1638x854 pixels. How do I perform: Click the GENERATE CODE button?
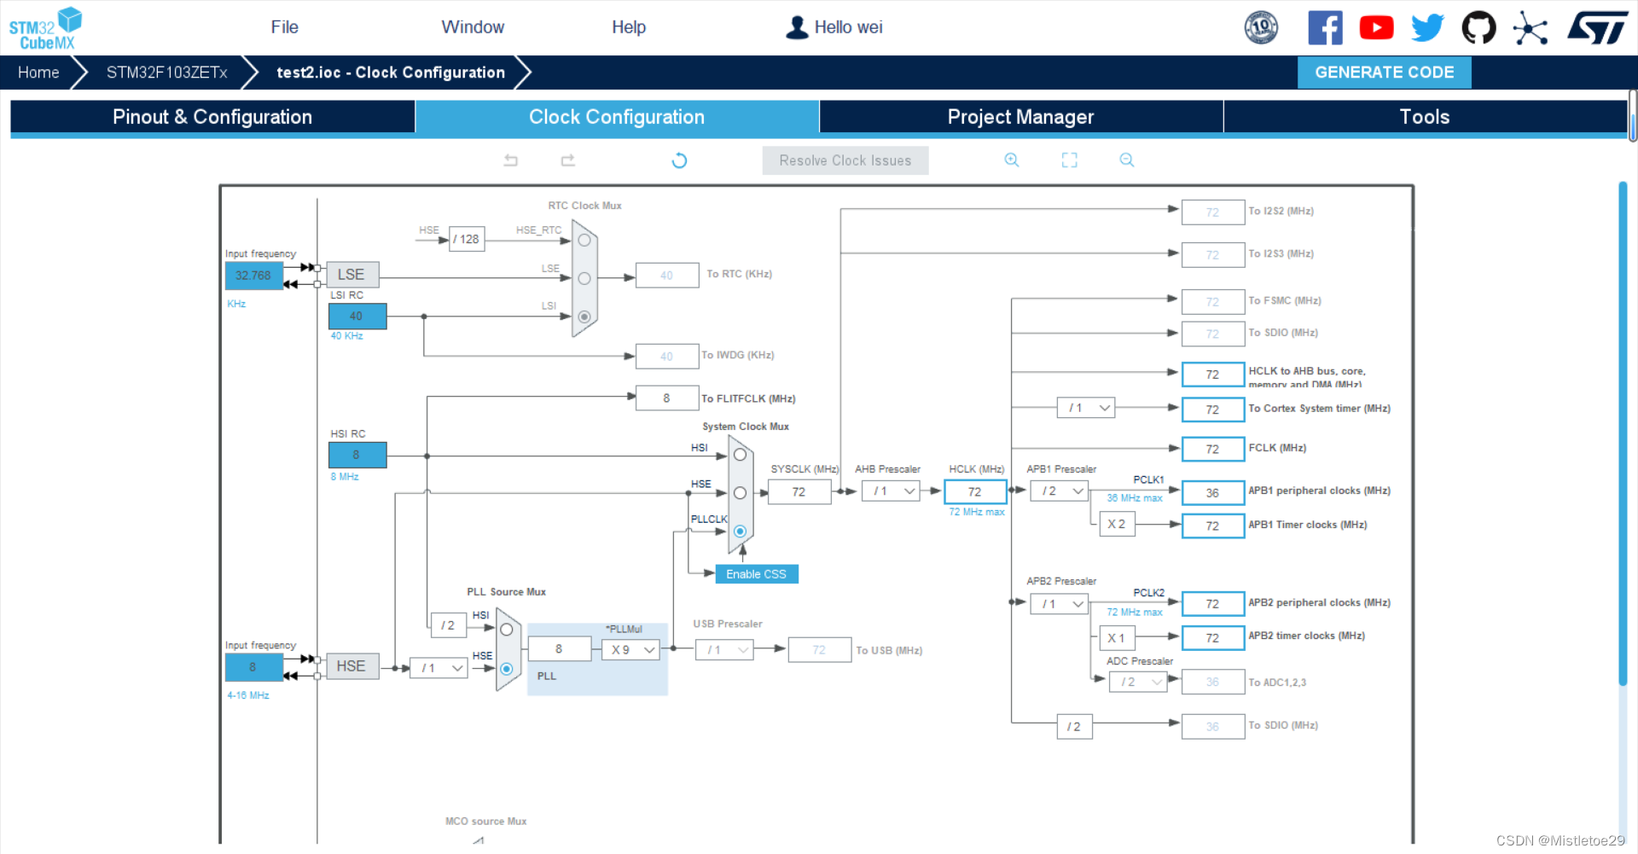pyautogui.click(x=1385, y=73)
